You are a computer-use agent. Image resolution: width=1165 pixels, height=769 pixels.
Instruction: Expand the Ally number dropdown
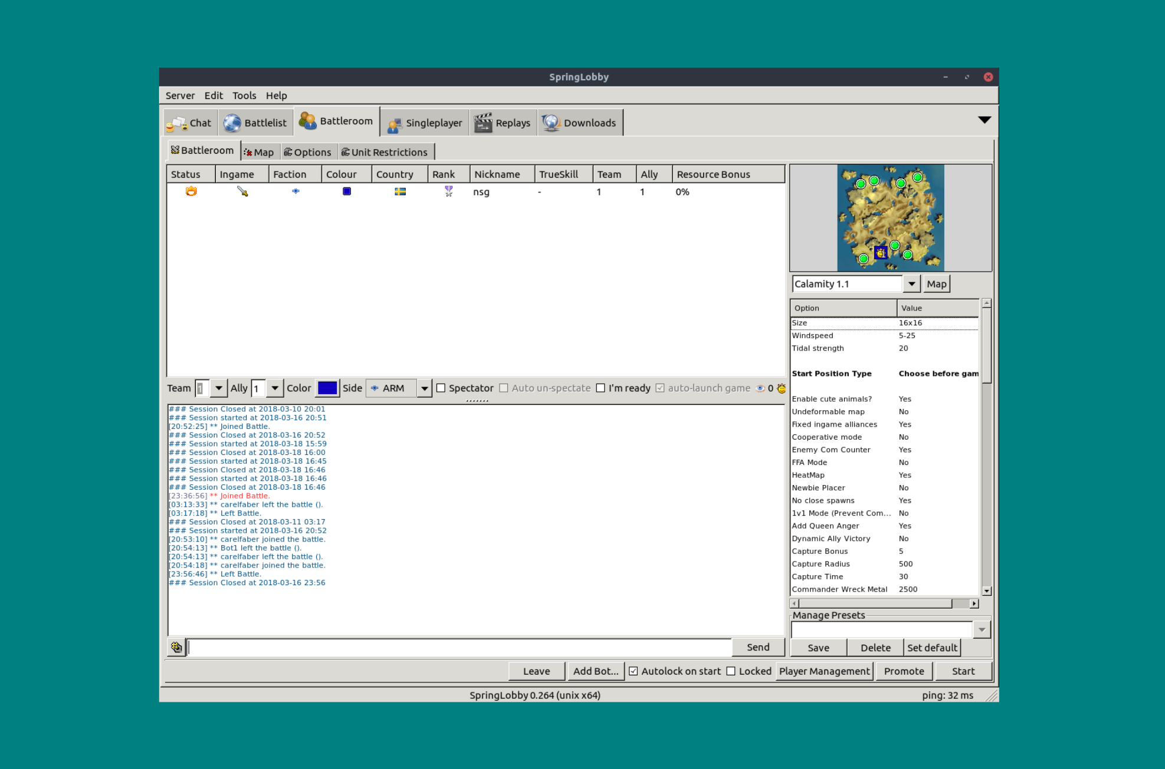pos(275,388)
